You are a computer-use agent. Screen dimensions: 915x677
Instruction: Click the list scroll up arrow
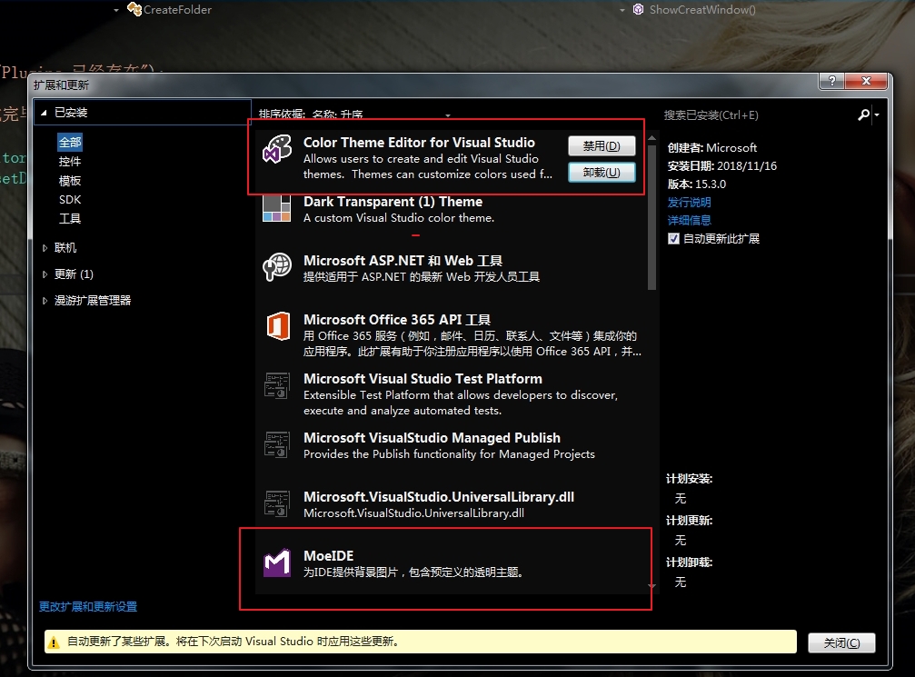(x=651, y=138)
